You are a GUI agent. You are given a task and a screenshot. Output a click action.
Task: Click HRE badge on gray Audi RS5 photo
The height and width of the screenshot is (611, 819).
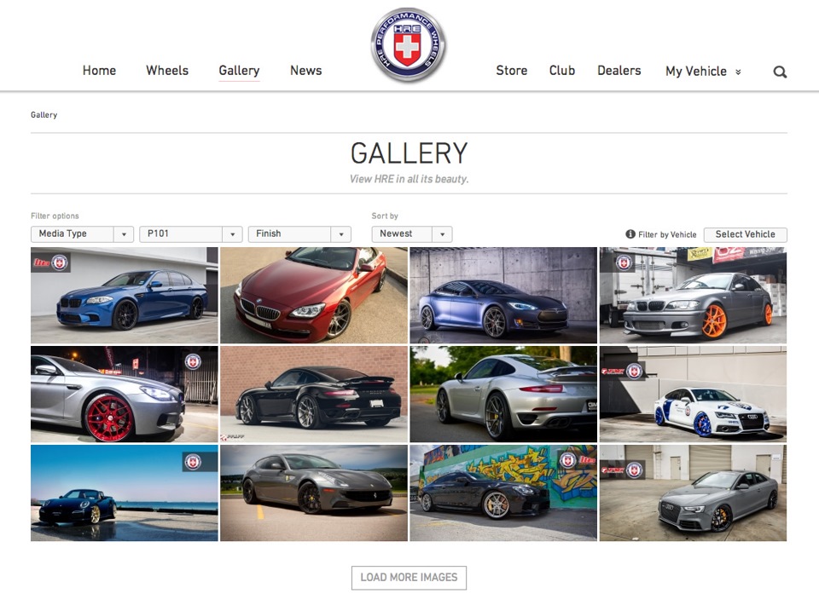[x=635, y=470]
